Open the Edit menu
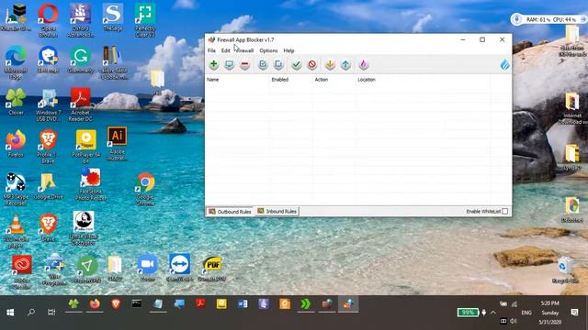The height and width of the screenshot is (330, 588). [x=225, y=50]
